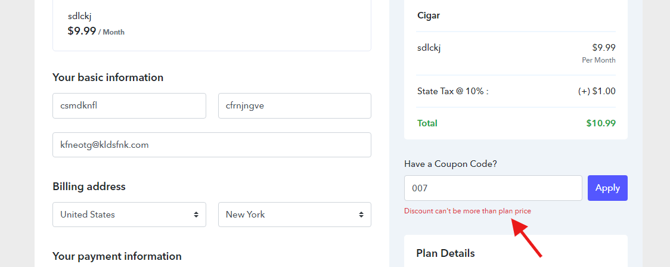670x267 pixels.
Task: Click the Your payment information heading
Action: point(117,256)
